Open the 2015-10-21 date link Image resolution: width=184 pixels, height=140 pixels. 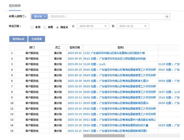click(75, 131)
